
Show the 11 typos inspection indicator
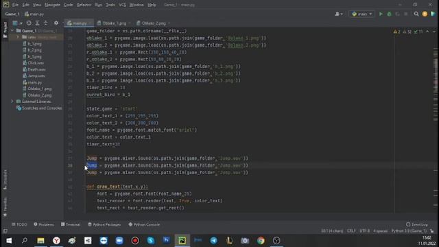click(418, 32)
